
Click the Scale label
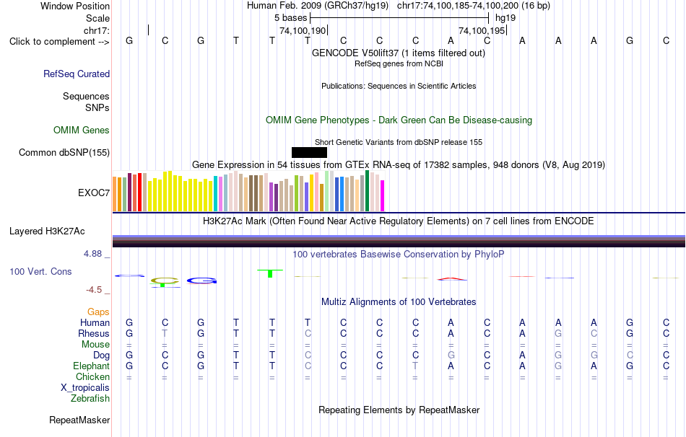98,18
